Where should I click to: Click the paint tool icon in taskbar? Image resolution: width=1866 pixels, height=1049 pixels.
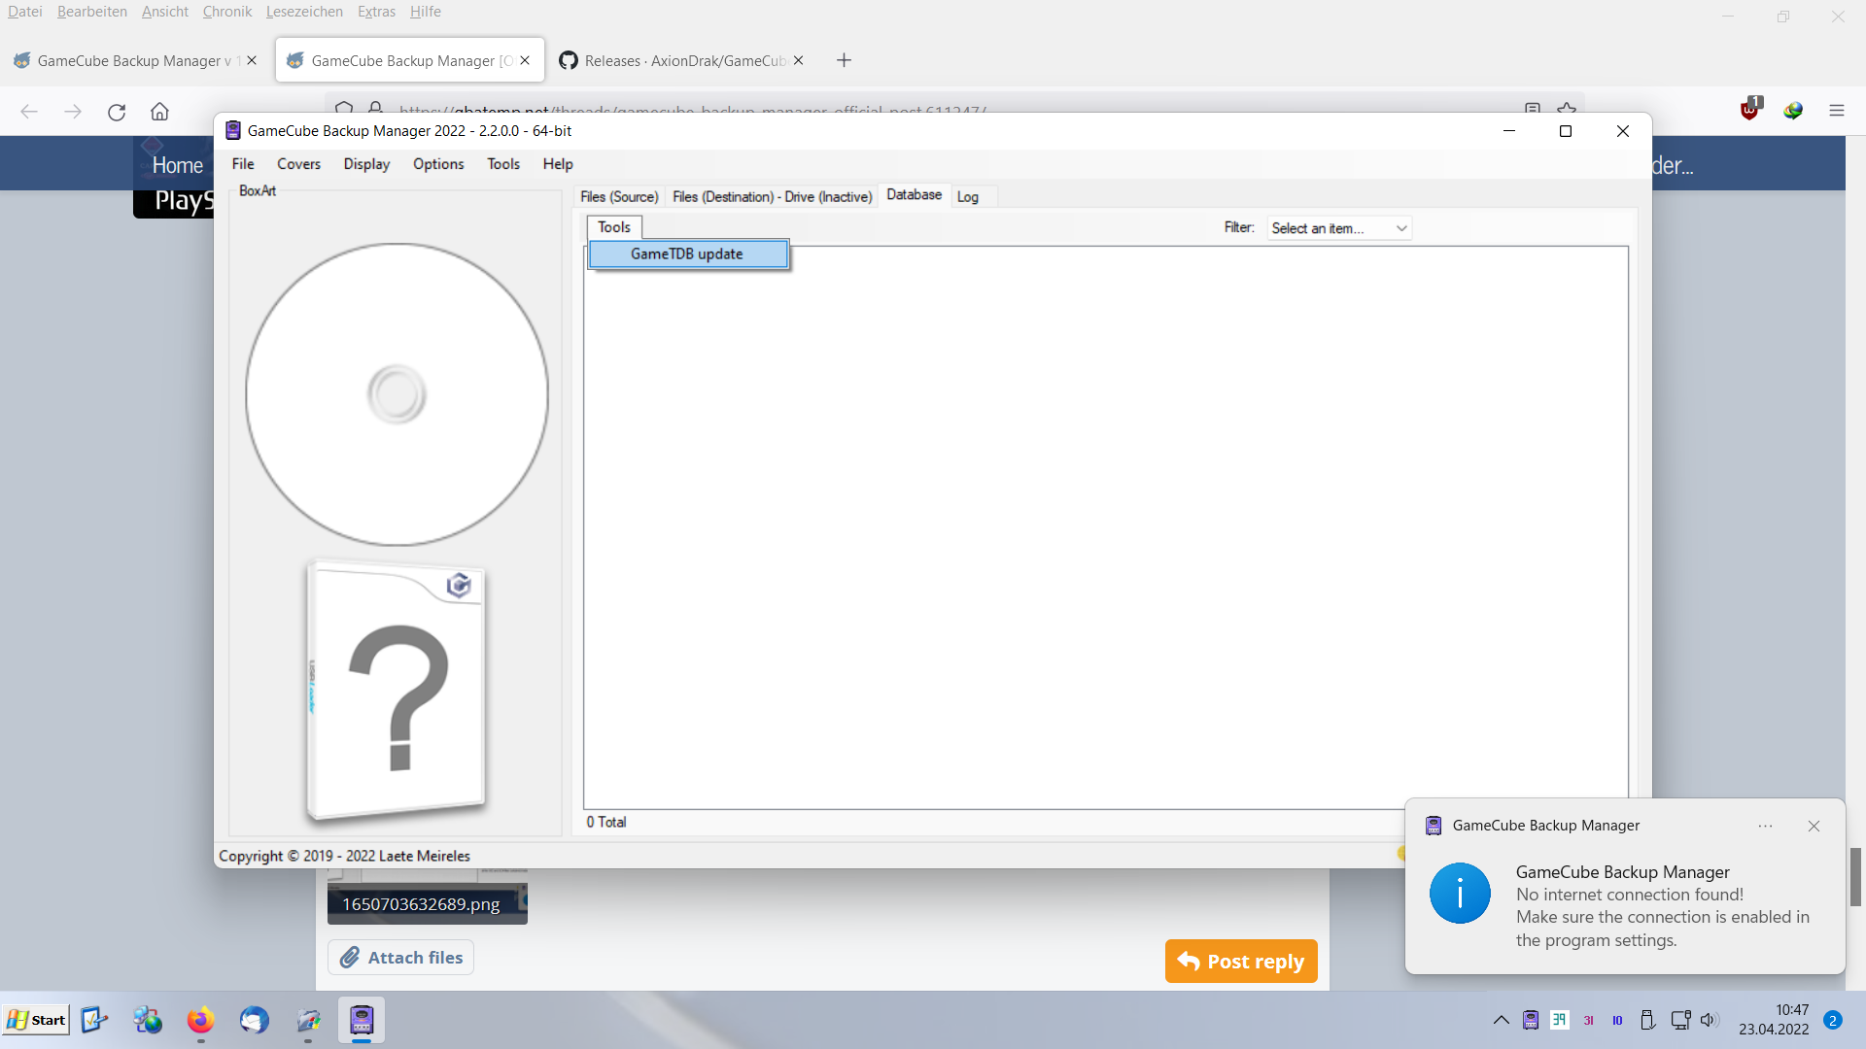coord(308,1020)
